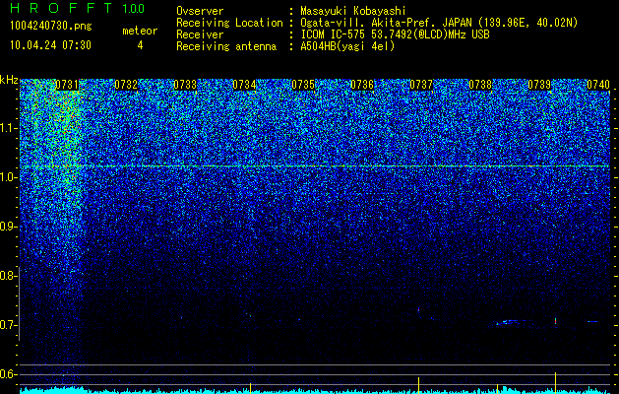Click the 0.7 frequency axis label
The image size is (619, 394).
[7, 325]
